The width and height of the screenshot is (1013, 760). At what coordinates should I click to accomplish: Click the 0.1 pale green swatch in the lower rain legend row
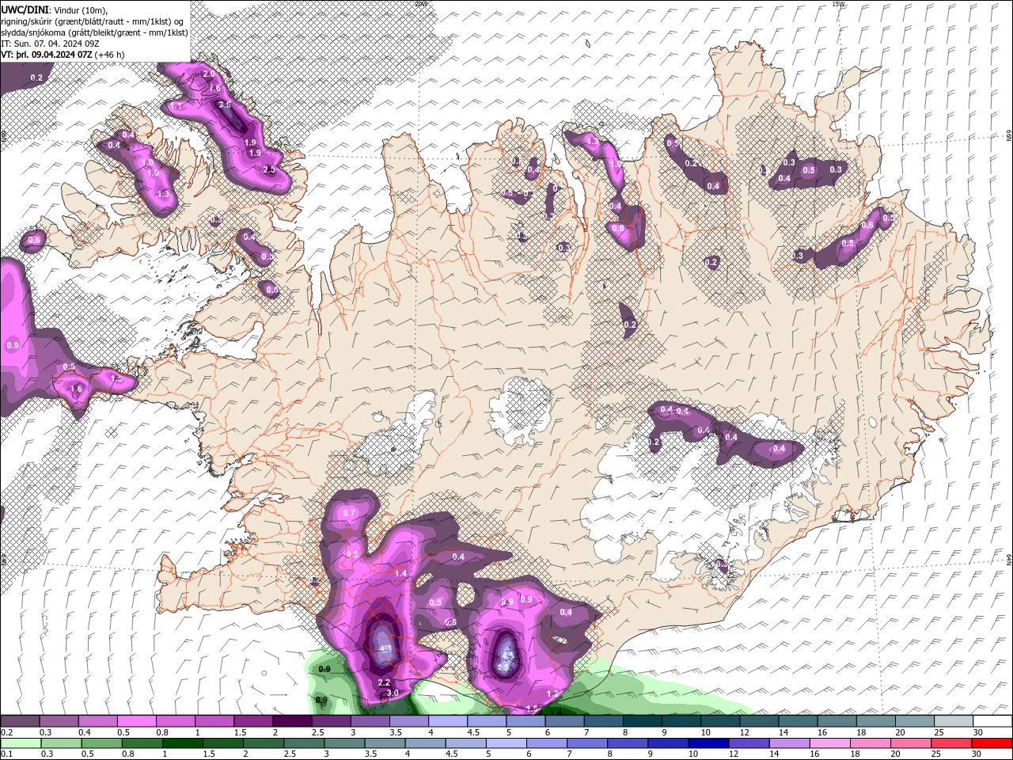pyautogui.click(x=21, y=743)
